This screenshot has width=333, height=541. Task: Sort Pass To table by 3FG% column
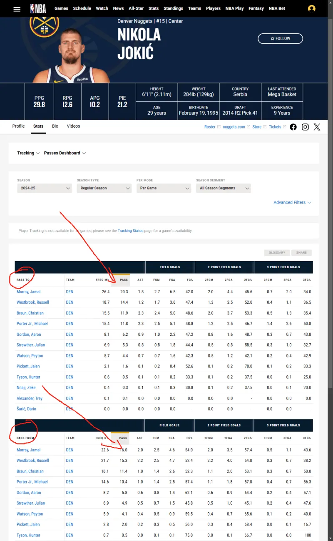click(x=307, y=280)
